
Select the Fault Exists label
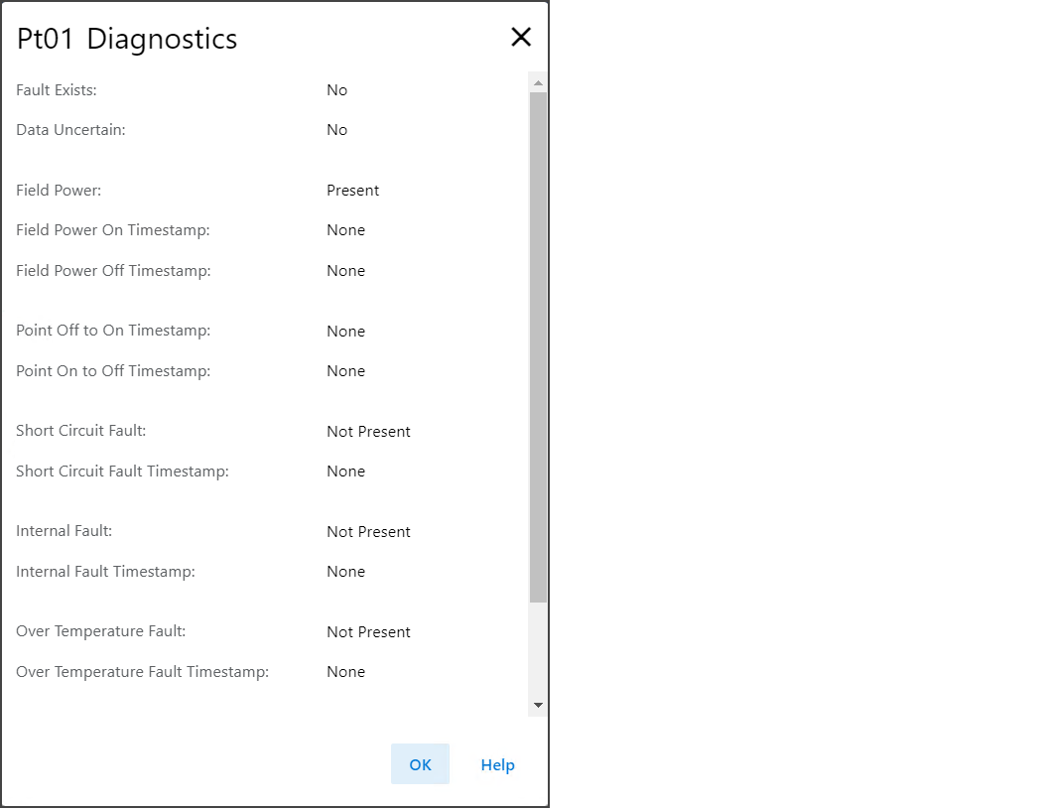pos(57,90)
